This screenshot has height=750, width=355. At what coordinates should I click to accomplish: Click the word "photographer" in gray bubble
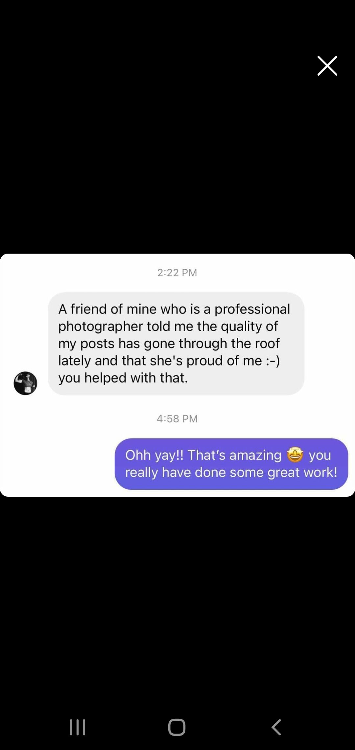pyautogui.click(x=101, y=327)
